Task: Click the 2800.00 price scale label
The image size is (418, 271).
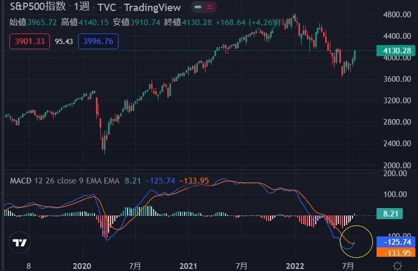Action: (397, 122)
